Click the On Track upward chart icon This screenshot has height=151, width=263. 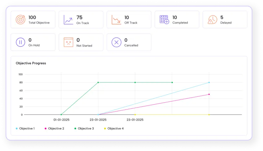click(68, 20)
